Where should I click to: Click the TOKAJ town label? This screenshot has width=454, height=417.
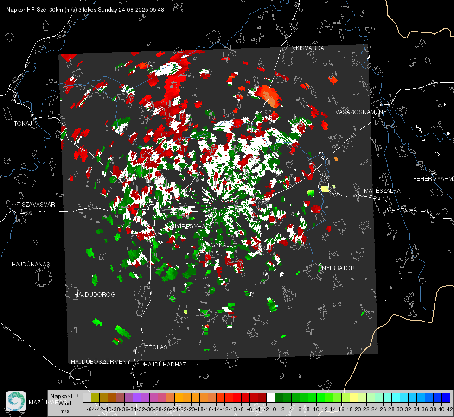click(23, 124)
